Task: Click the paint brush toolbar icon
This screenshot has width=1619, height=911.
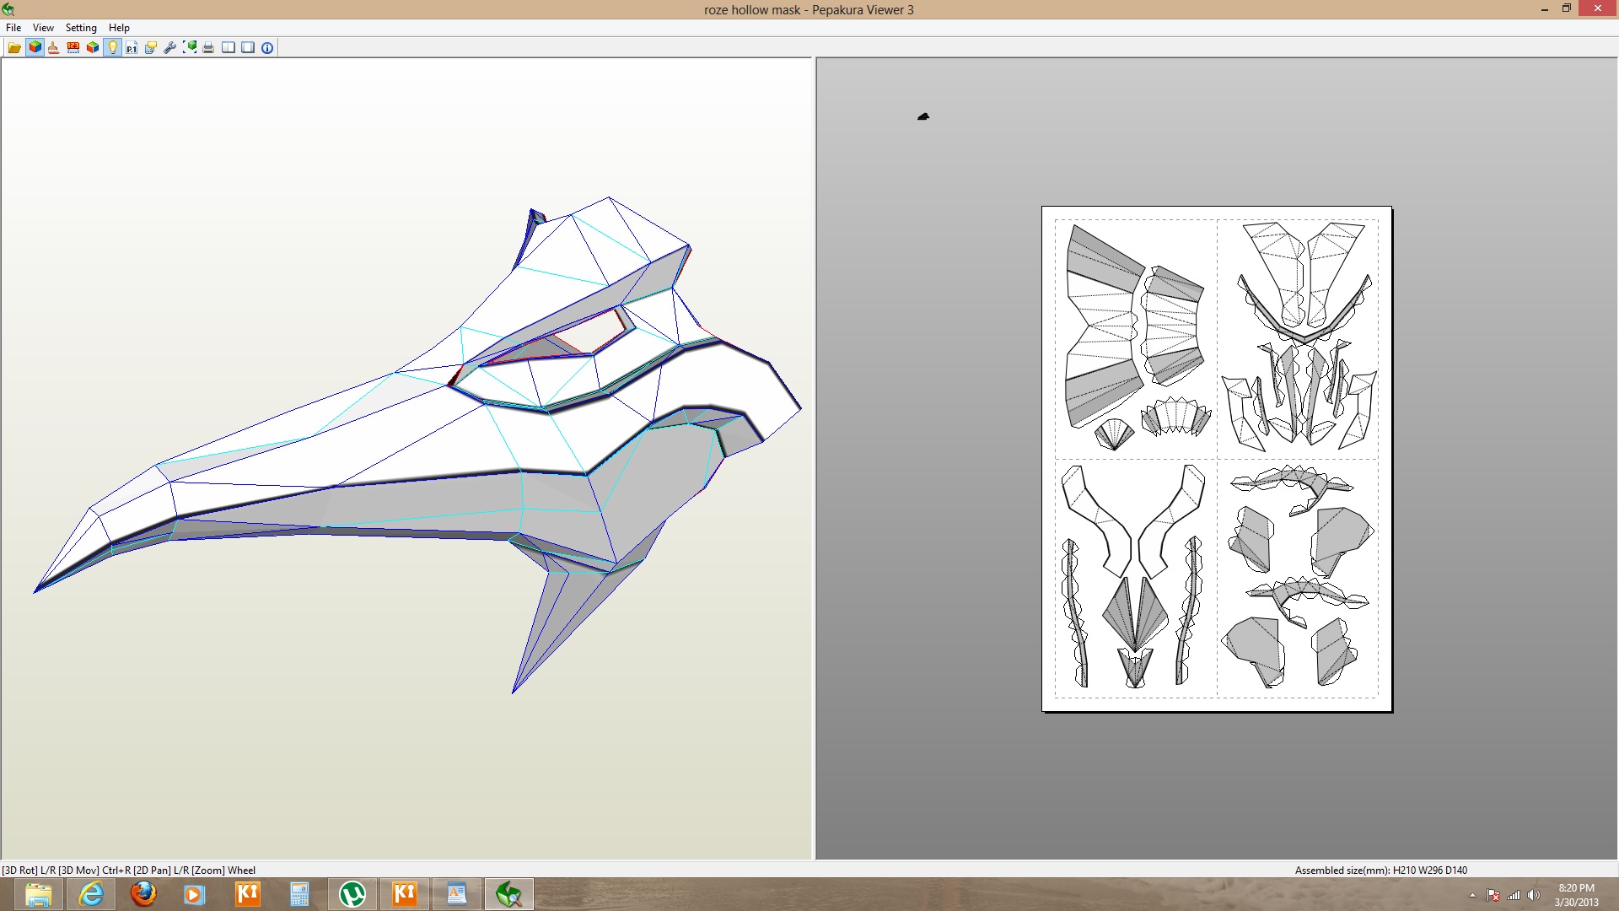Action: pyautogui.click(x=53, y=48)
